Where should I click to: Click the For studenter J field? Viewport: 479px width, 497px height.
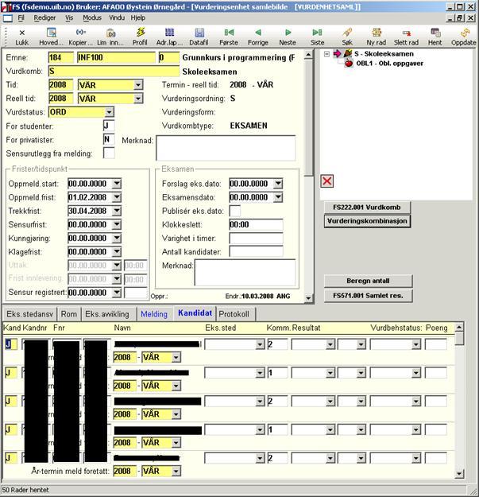[109, 126]
